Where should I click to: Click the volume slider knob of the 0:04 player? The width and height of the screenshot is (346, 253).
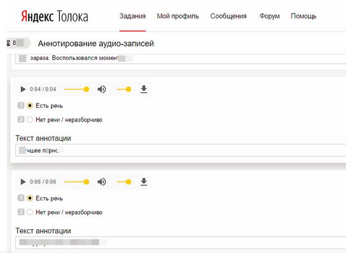click(x=129, y=89)
